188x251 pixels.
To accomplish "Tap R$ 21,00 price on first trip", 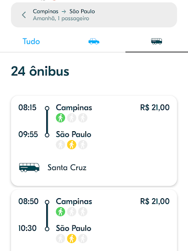I will coord(155,108).
